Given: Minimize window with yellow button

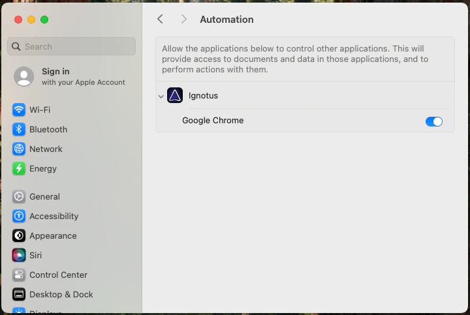Looking at the screenshot, I should 31,20.
